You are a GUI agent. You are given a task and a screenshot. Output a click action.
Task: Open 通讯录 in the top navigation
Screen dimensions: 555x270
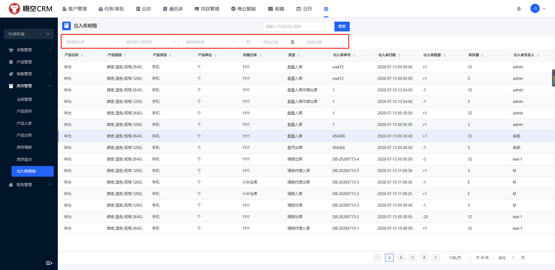point(173,9)
